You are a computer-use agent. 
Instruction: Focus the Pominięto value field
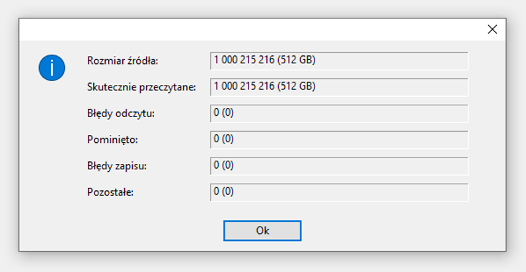[x=339, y=140]
